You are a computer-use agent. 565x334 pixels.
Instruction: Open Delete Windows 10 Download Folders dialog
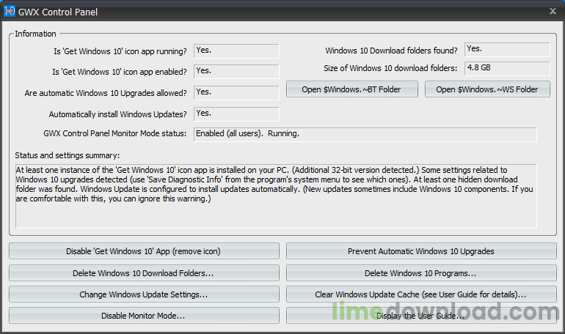144,273
